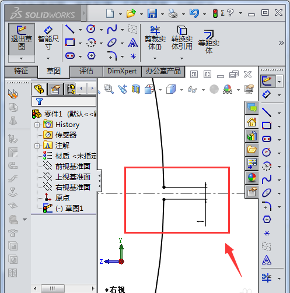Switch to the 草图 (Sketch) tab
The height and width of the screenshot is (293, 290).
pyautogui.click(x=54, y=71)
